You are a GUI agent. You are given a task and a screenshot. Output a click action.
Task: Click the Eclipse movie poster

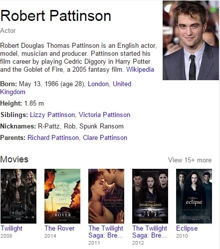(x=194, y=196)
